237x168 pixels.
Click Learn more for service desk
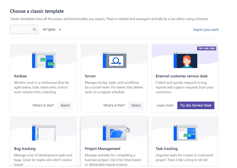click(165, 105)
